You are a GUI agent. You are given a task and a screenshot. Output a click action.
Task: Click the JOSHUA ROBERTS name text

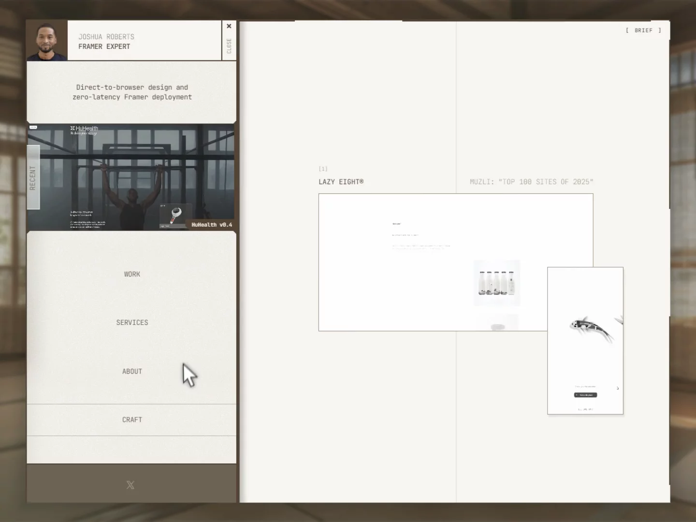[x=106, y=37]
